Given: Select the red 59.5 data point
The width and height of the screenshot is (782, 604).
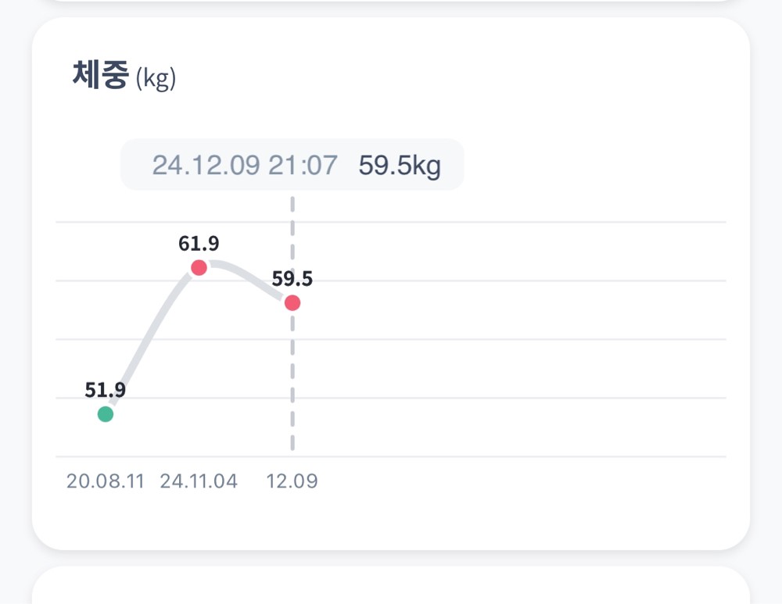Looking at the screenshot, I should pyautogui.click(x=292, y=302).
